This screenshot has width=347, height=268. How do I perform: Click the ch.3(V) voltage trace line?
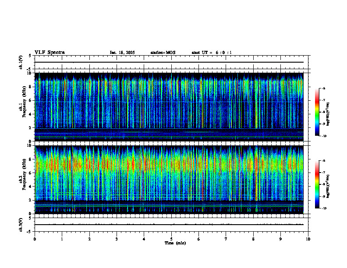tap(169, 225)
